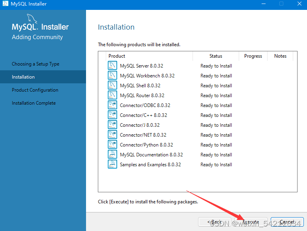The image size is (307, 231).
Task: Select the Samples and Examples 8.0.32 text
Action: (x=150, y=165)
